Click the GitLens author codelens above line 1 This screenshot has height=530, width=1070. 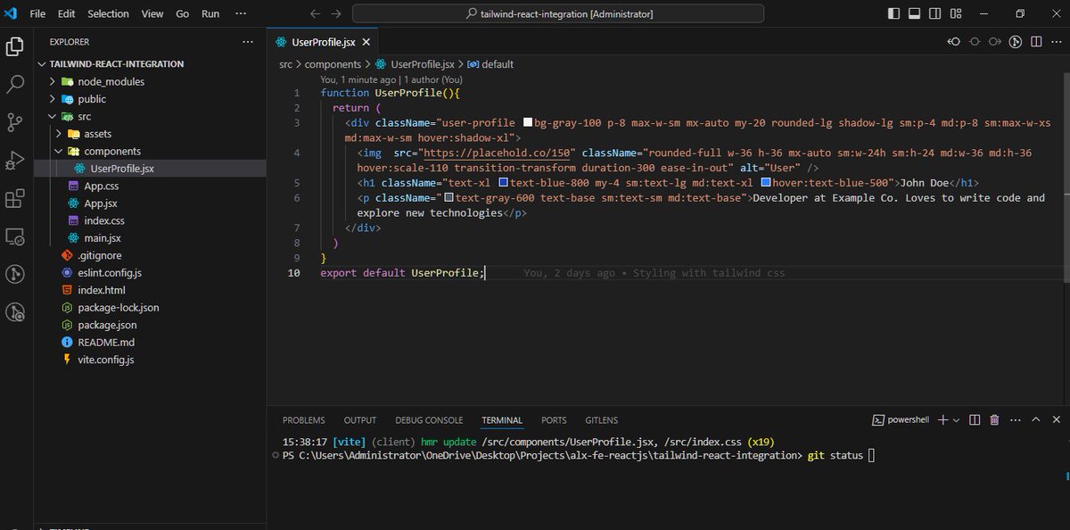(391, 79)
